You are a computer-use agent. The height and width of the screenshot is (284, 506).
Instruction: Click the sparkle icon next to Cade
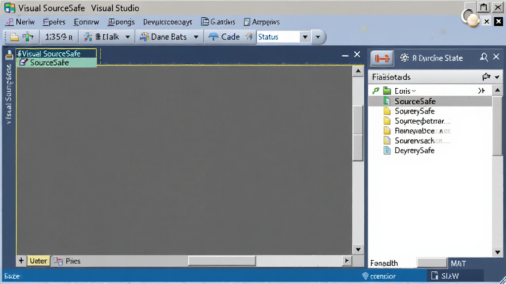pos(249,36)
